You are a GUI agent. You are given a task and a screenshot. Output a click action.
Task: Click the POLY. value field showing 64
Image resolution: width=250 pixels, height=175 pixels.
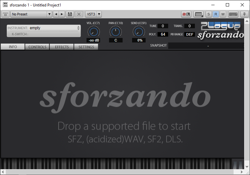(163, 34)
